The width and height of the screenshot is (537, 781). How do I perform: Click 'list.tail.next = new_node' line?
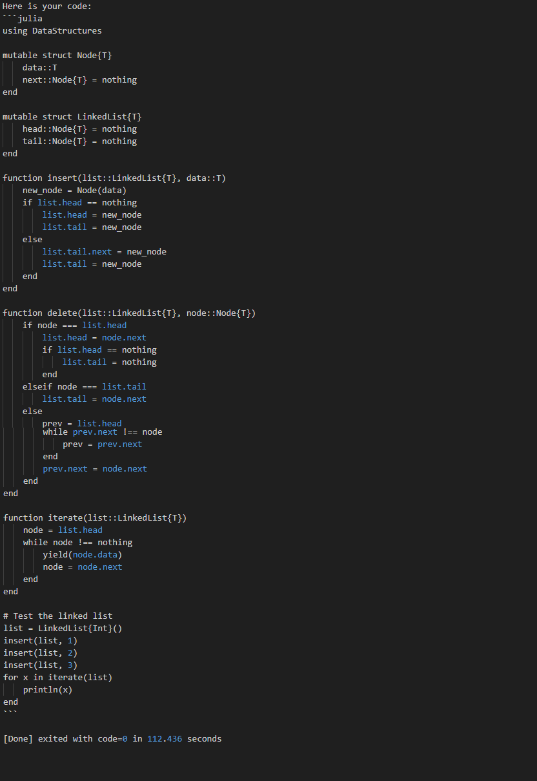pos(105,252)
